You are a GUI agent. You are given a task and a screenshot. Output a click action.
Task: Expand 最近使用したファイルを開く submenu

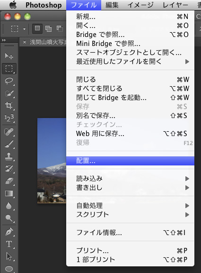[130, 62]
